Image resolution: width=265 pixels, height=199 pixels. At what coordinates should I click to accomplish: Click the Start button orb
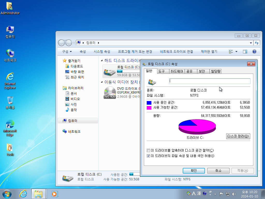pyautogui.click(x=7, y=194)
